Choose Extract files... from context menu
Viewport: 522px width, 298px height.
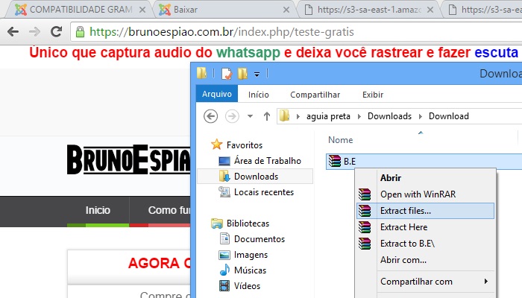[405, 211]
